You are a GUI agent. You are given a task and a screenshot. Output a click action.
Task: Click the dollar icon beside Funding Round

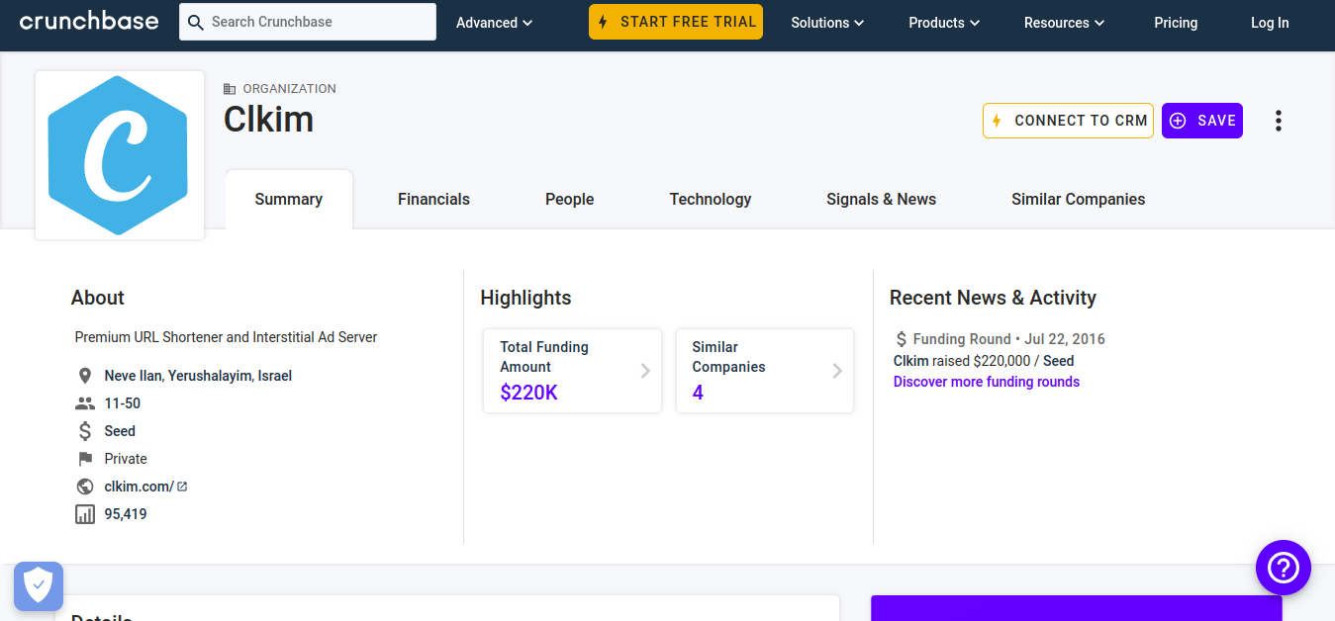tap(901, 339)
